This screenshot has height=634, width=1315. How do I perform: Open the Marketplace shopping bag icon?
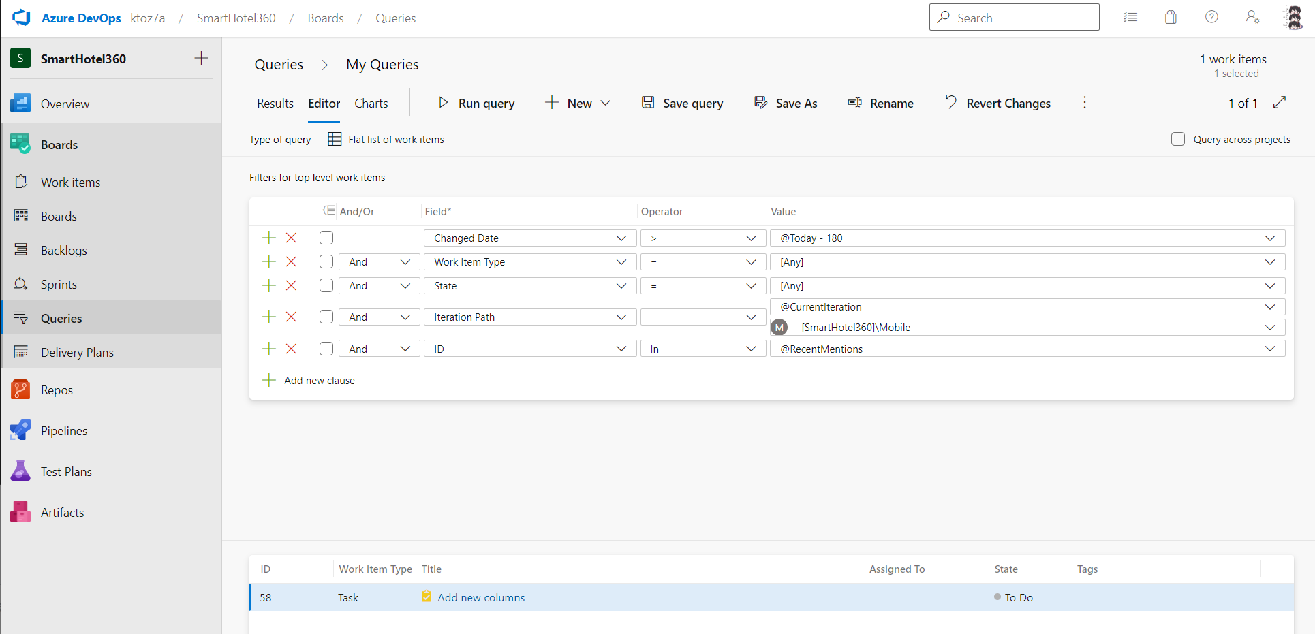(x=1171, y=18)
